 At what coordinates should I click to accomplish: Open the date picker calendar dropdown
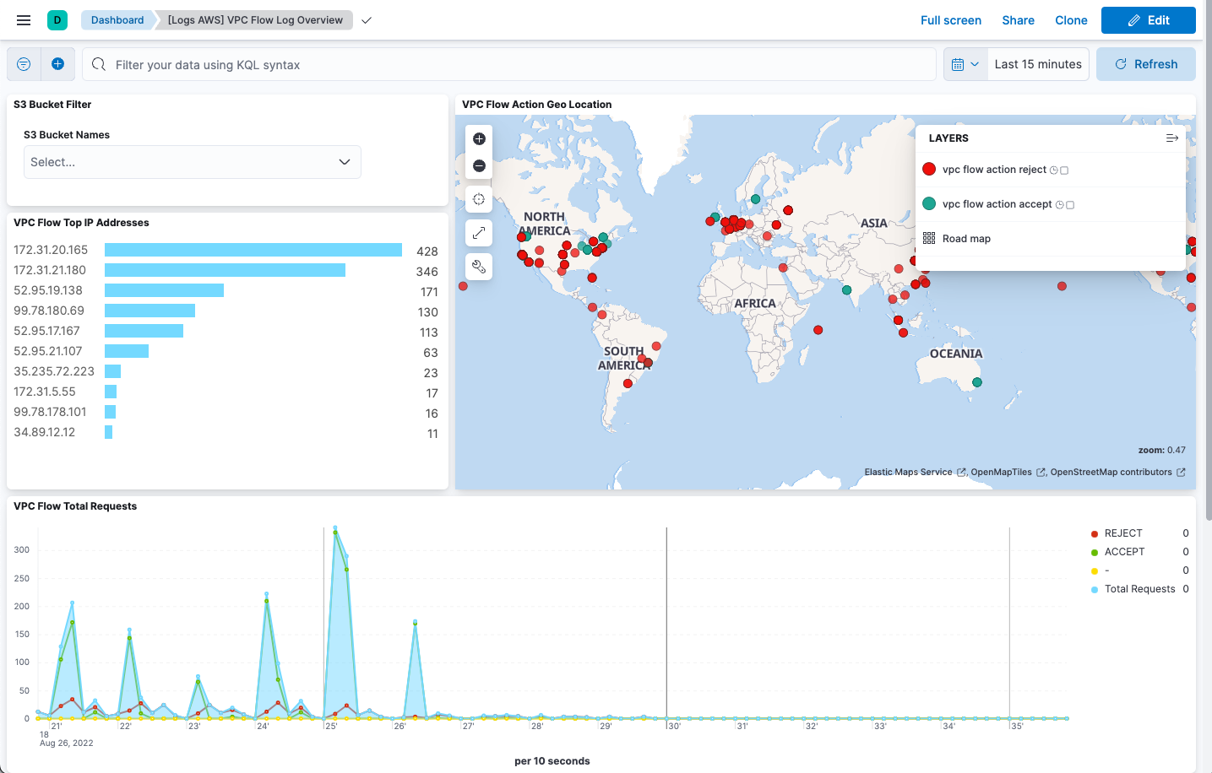click(965, 63)
